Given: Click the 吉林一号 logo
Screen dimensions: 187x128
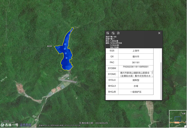Looking at the screenshot, I should pyautogui.click(x=9, y=125).
